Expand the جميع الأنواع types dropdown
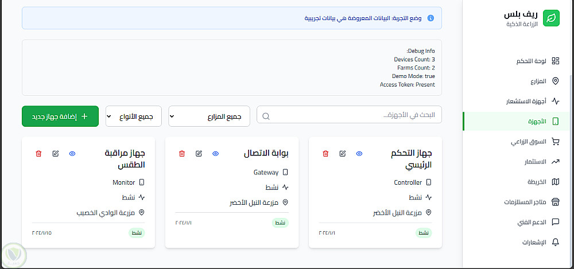 (134, 116)
